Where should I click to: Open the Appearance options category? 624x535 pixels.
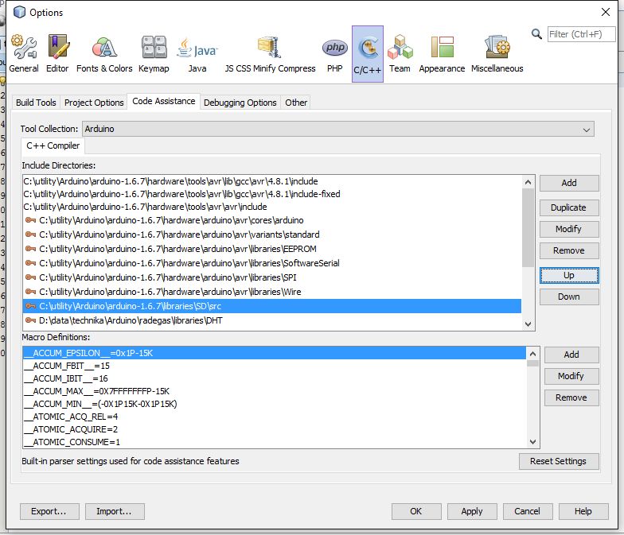[x=442, y=54]
